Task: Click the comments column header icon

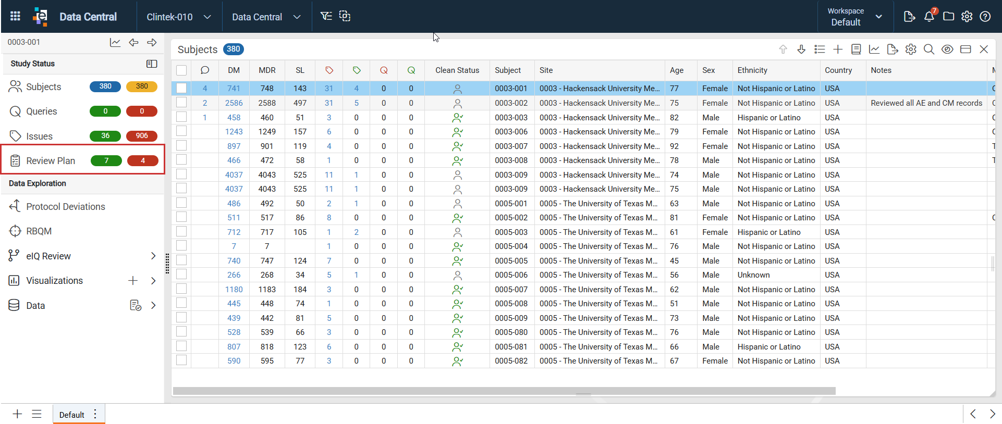Action: coord(205,70)
